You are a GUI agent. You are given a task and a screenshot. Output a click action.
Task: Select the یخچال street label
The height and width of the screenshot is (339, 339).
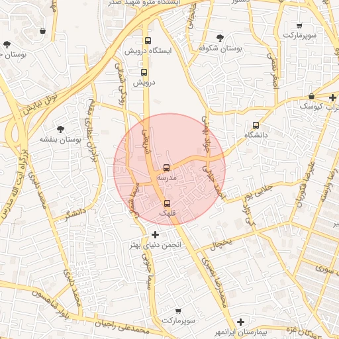tap(221, 244)
